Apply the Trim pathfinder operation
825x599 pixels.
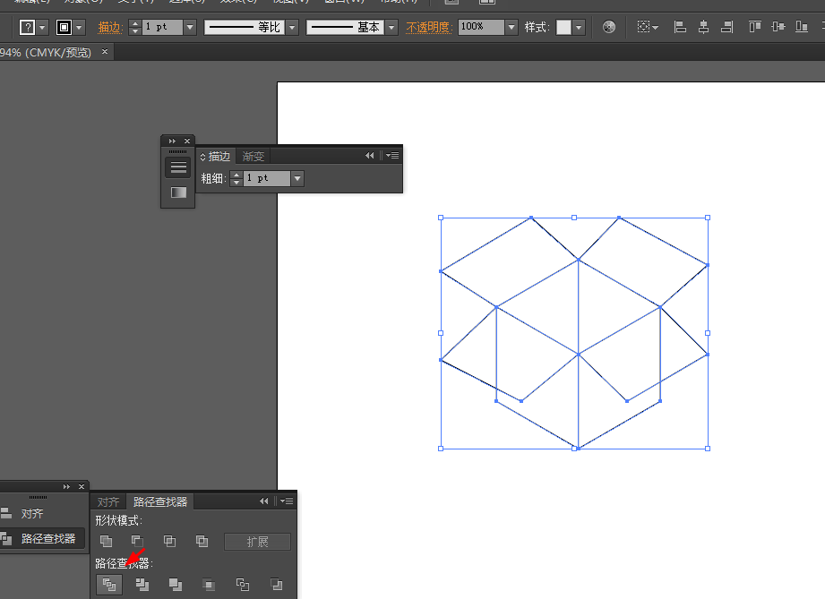tap(142, 585)
